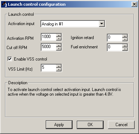The width and height of the screenshot is (139, 134).
Task: Click the Activation RPM label
Action: point(20,38)
